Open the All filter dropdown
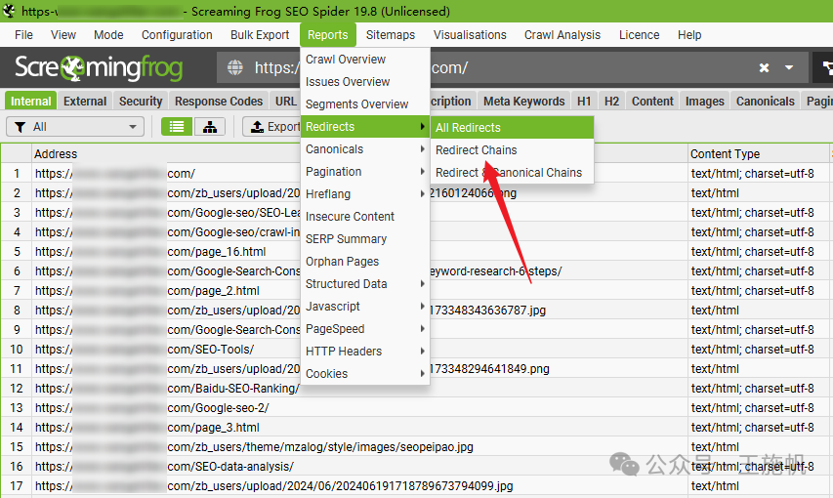This screenshot has width=833, height=498. pos(75,127)
